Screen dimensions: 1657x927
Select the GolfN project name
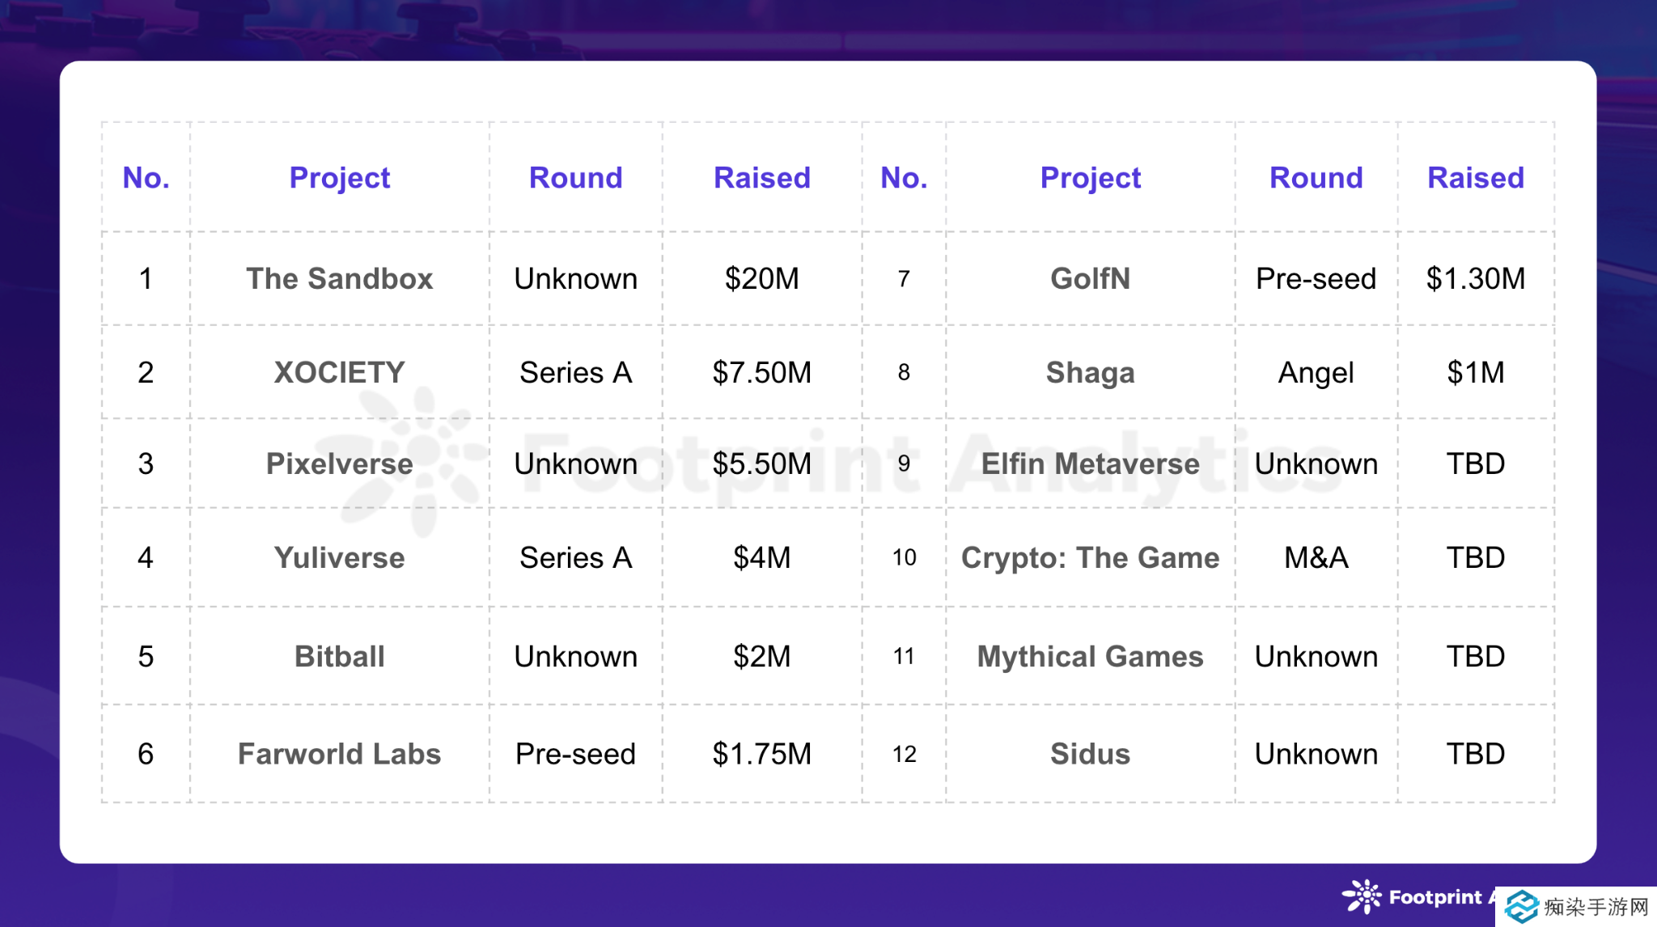pyautogui.click(x=1090, y=279)
